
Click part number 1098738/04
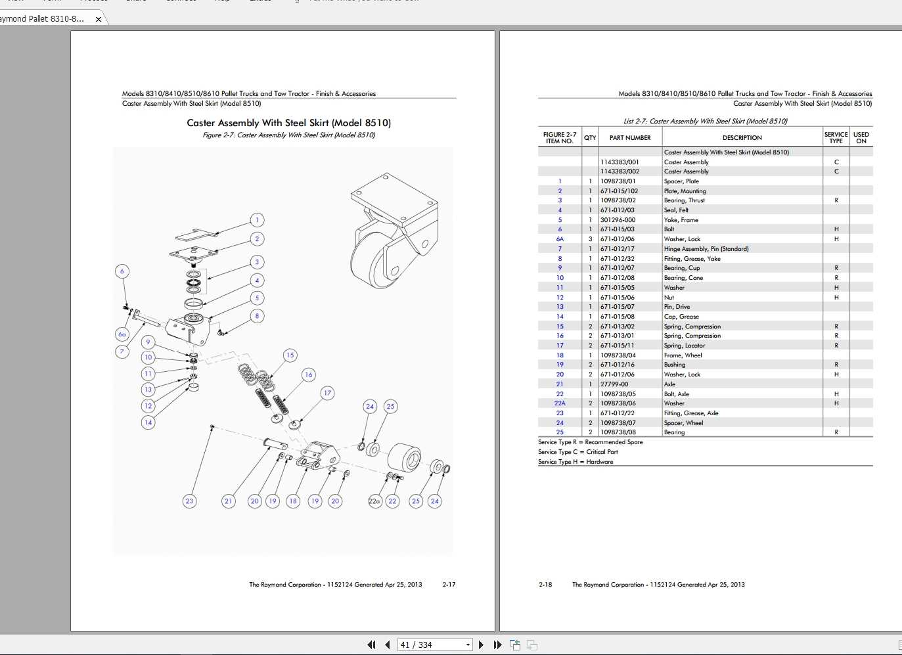click(618, 355)
